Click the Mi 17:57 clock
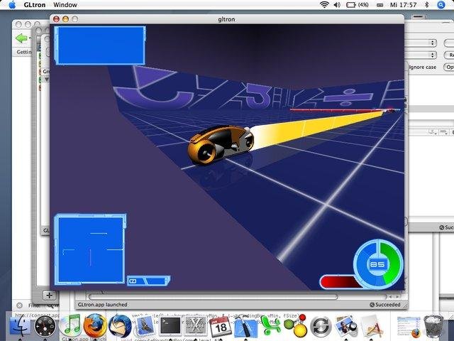This screenshot has width=454, height=341. [x=403, y=5]
